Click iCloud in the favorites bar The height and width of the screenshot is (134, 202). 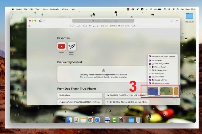pos(85,26)
